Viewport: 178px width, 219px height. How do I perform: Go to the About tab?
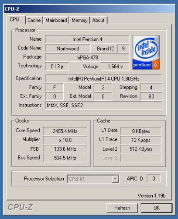coord(98,20)
